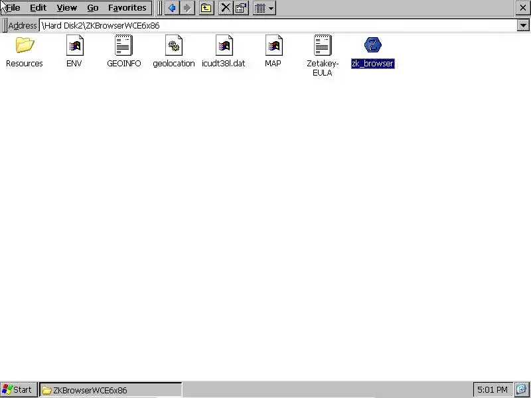The width and height of the screenshot is (531, 398).
Task: Open the Favorites menu
Action: [127, 7]
